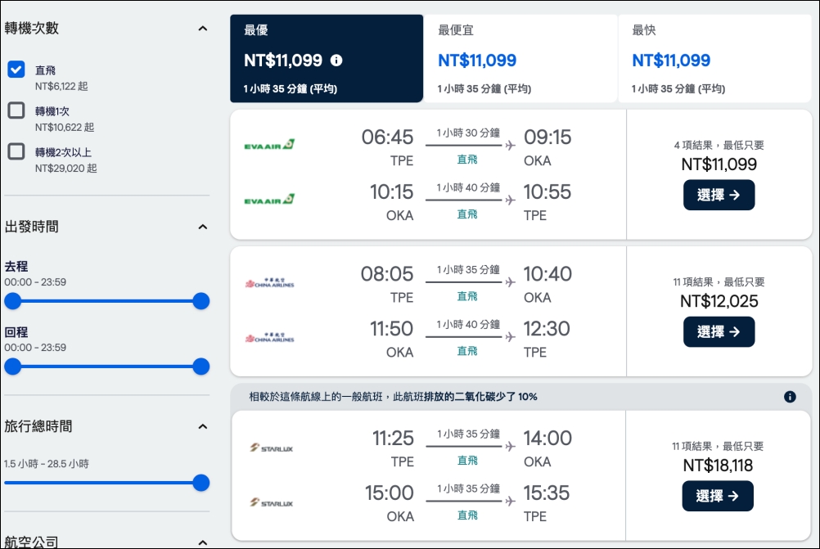Click Starlux logo on 15:00 return flight
The width and height of the screenshot is (820, 549).
[x=271, y=502]
